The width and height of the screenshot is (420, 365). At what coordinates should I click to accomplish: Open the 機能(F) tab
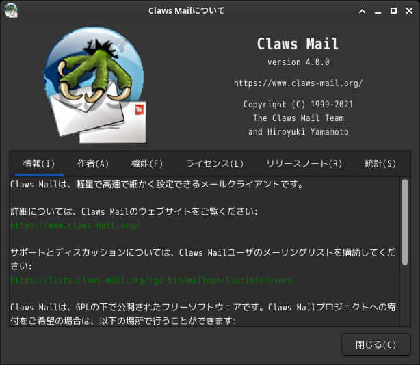tap(147, 163)
